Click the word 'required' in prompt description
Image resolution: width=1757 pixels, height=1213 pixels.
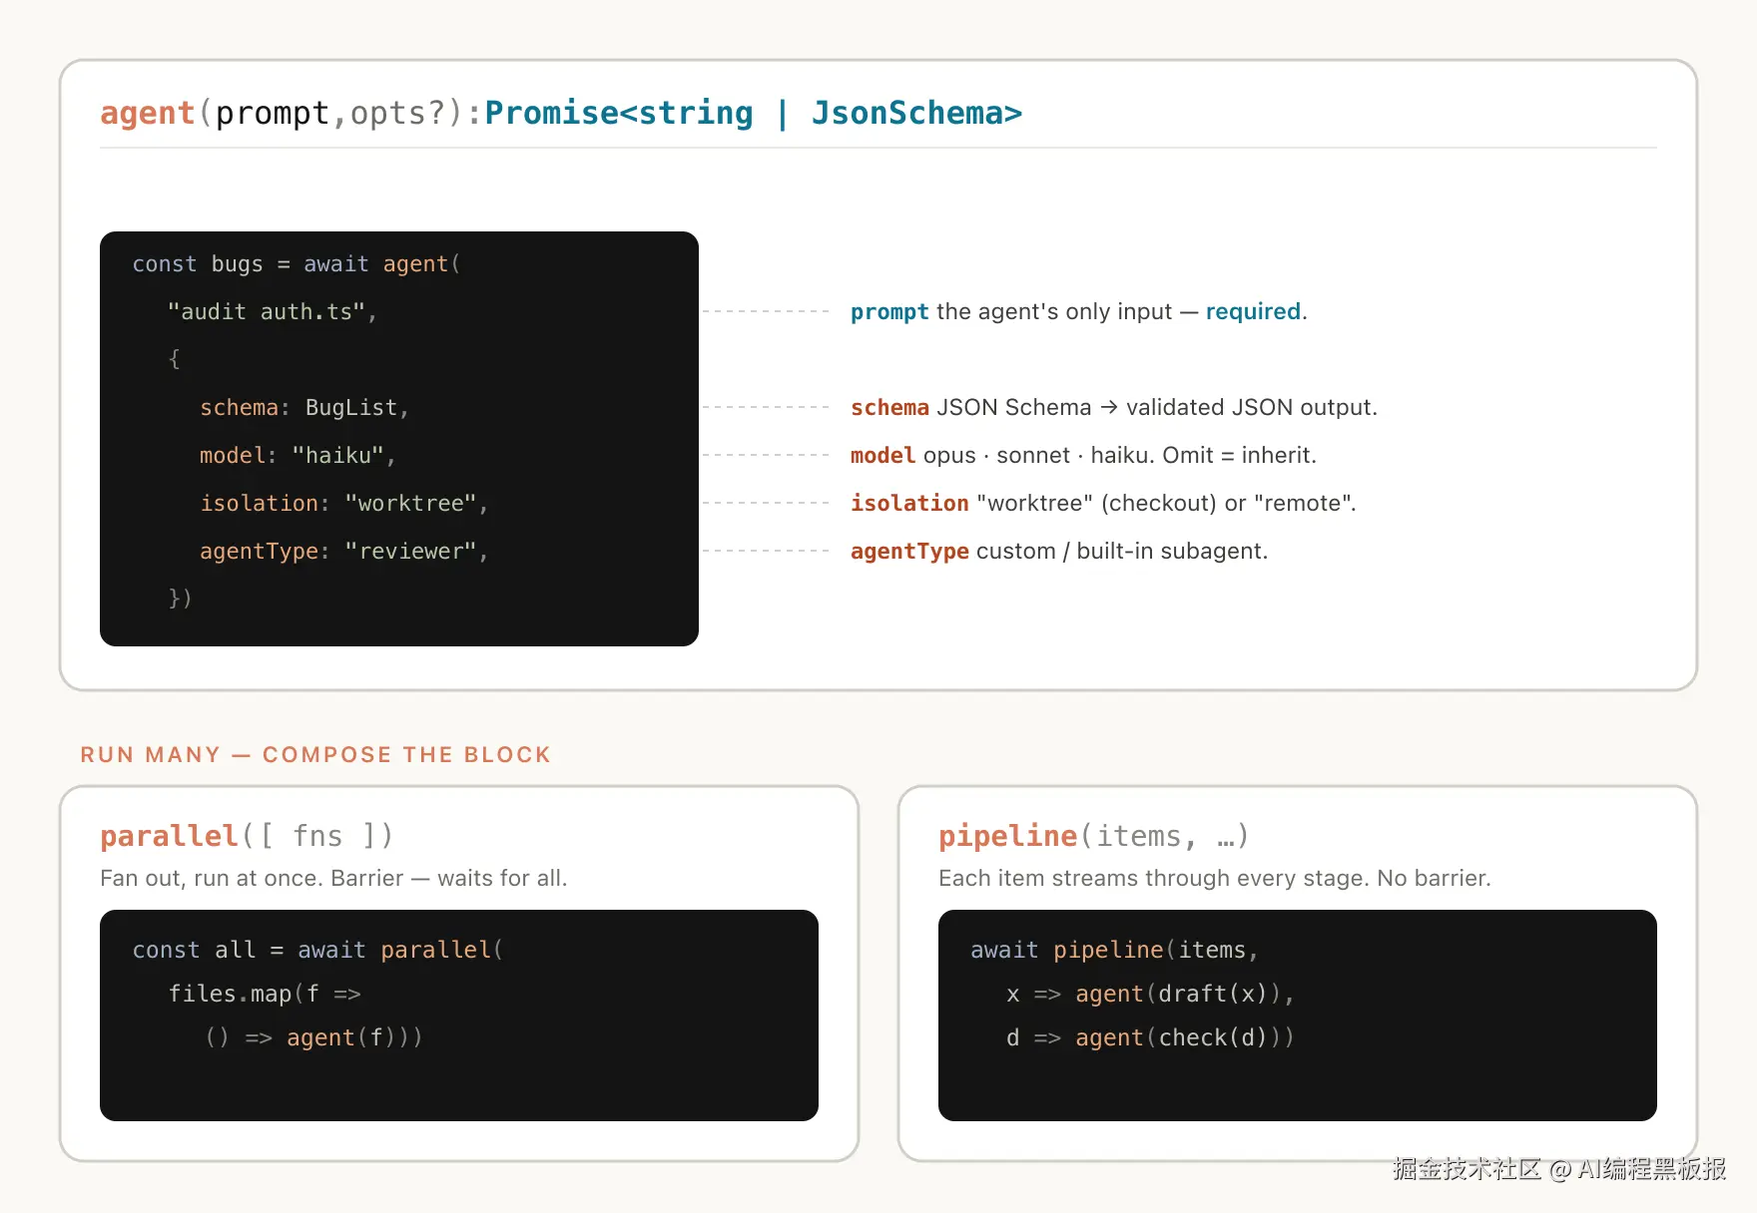(x=1253, y=312)
